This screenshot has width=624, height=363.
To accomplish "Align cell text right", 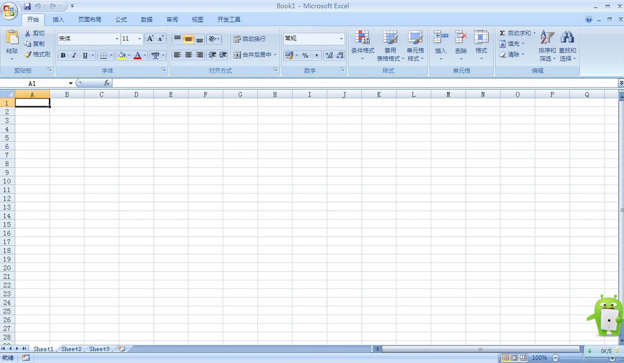I will coord(200,55).
